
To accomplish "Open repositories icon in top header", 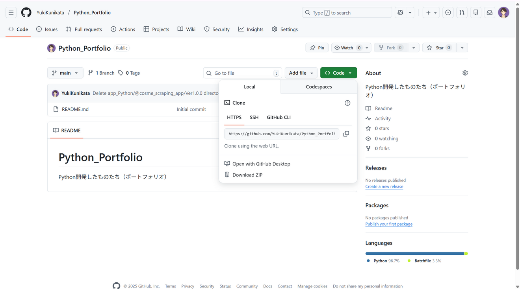I will [x=475, y=13].
